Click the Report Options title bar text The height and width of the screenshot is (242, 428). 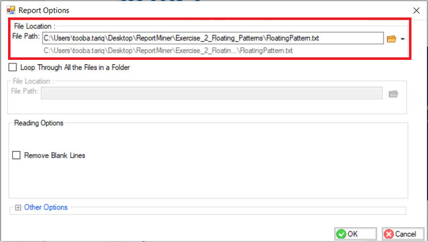pos(44,10)
